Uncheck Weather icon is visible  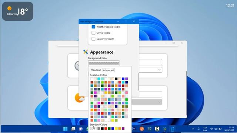(93, 27)
